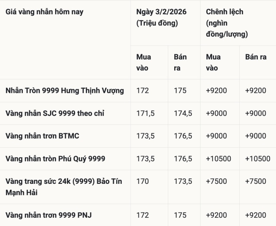The height and width of the screenshot is (226, 276).
Task: Click the "Chênh lệch (nghìn đồng/lượng)" column header
Action: 227,23
